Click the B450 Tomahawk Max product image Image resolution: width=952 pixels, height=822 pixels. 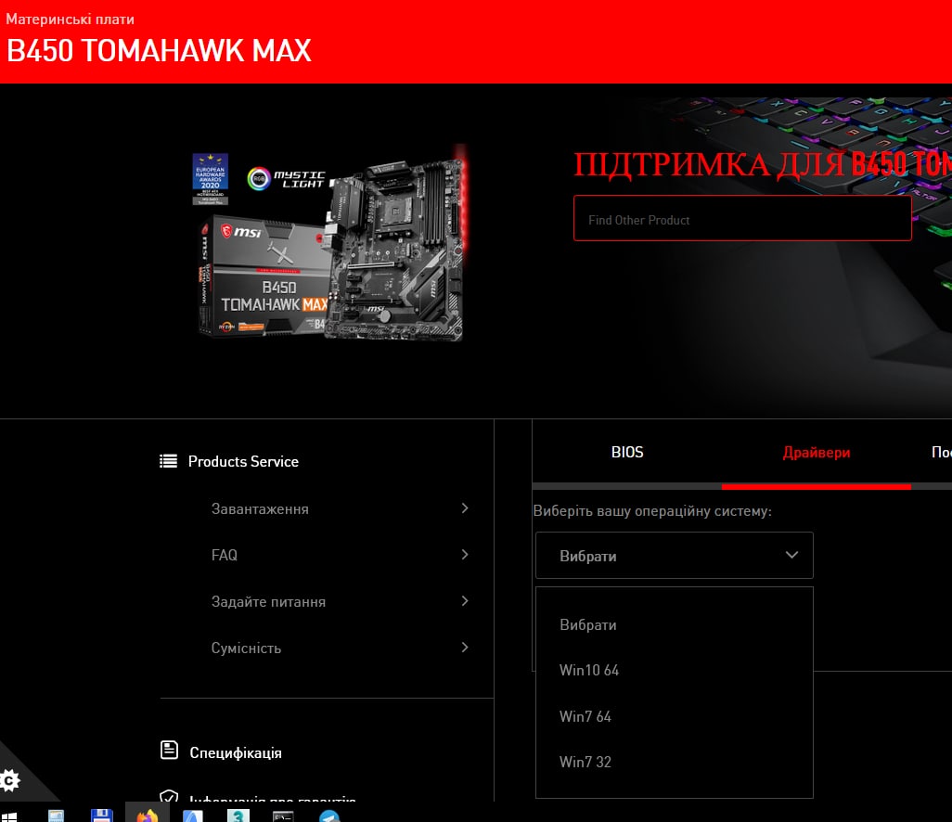point(331,243)
